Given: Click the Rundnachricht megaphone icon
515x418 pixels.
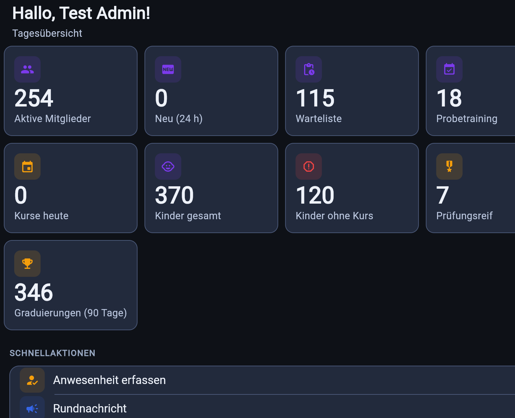Looking at the screenshot, I should click(32, 408).
